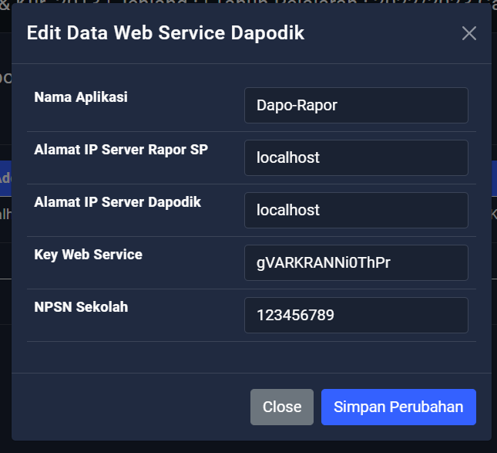Click the 'Edit Data Web Service Dapodik' title
497x453 pixels.
(166, 32)
